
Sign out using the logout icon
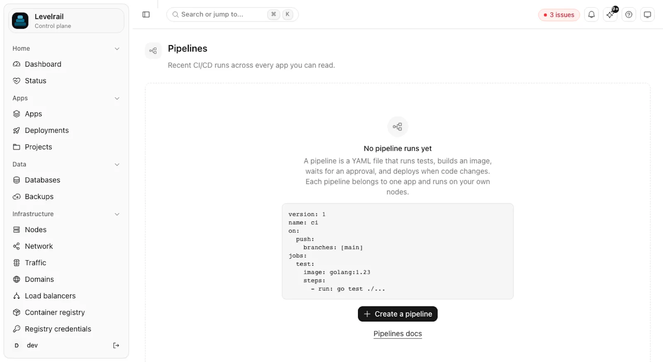pos(116,345)
